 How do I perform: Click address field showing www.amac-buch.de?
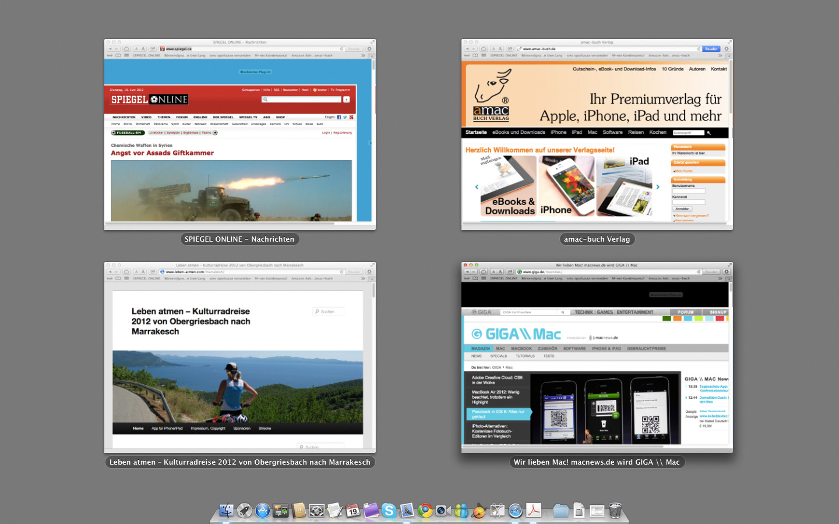tap(609, 49)
